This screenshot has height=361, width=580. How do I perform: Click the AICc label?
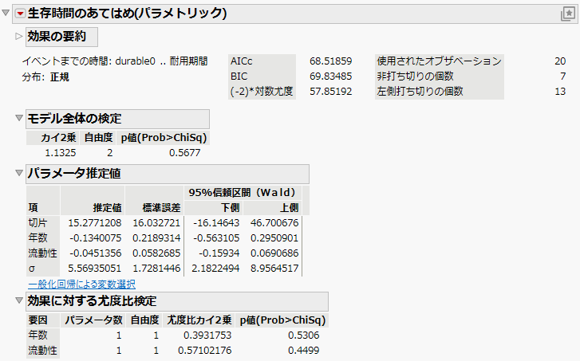(242, 61)
